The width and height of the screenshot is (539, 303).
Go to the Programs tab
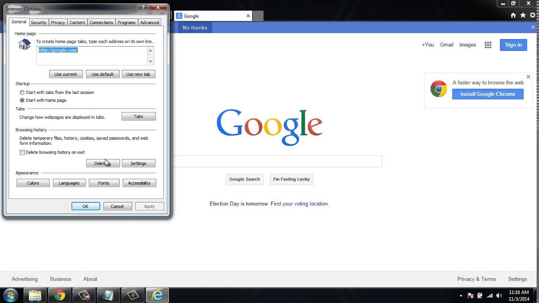coord(127,22)
